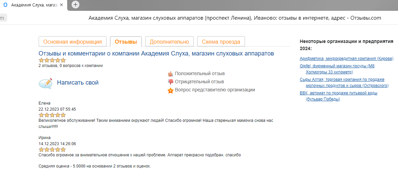Open the Схема проезда tab
This screenshot has height=178, width=398.
tap(221, 42)
